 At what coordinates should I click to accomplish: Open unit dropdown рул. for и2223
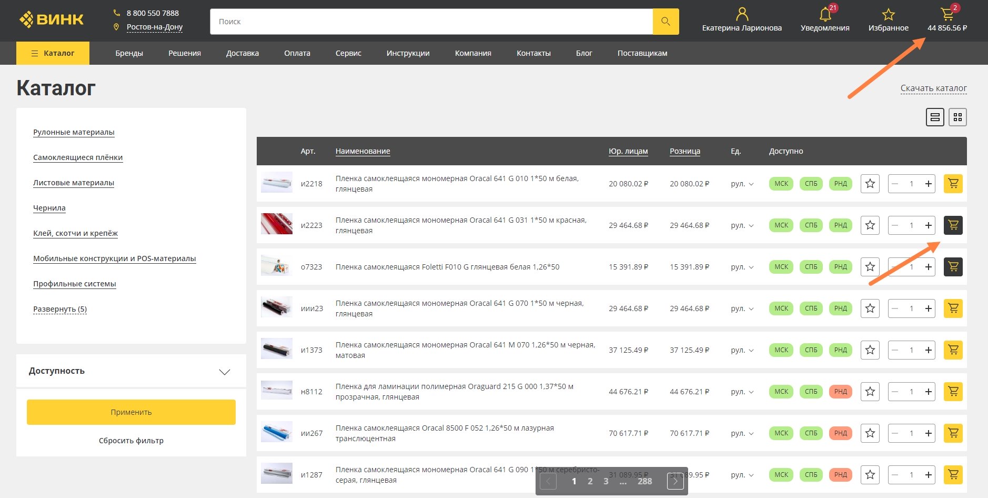coord(742,225)
